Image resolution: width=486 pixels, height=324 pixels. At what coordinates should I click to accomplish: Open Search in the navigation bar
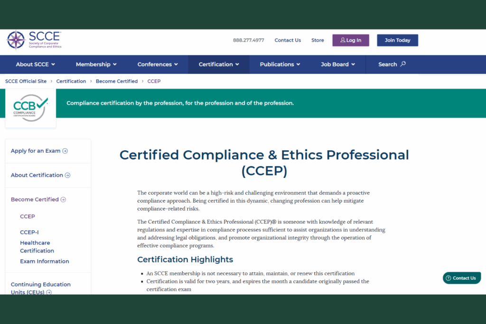pyautogui.click(x=392, y=65)
